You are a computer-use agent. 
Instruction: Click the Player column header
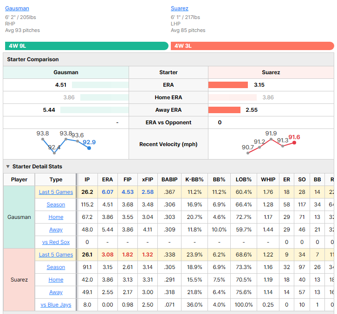(19, 179)
